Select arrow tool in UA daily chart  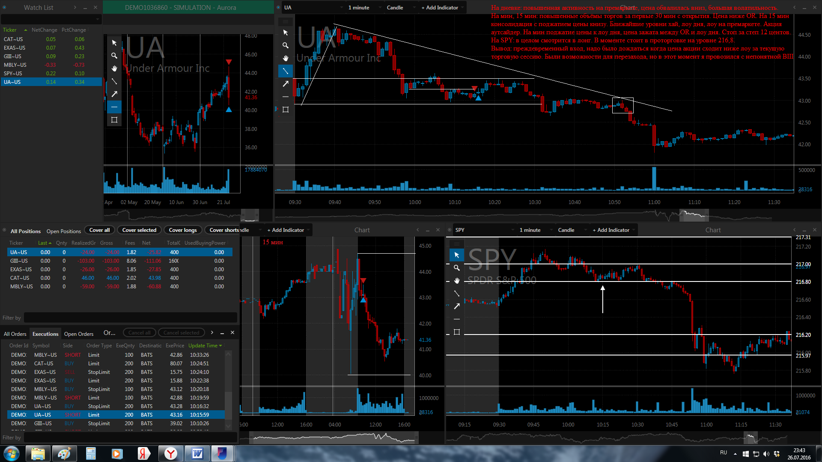click(x=114, y=94)
